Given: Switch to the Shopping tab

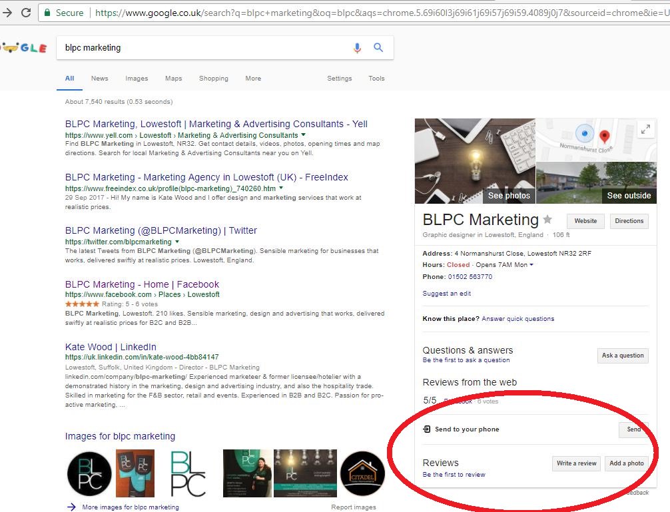Looking at the screenshot, I should pyautogui.click(x=214, y=79).
